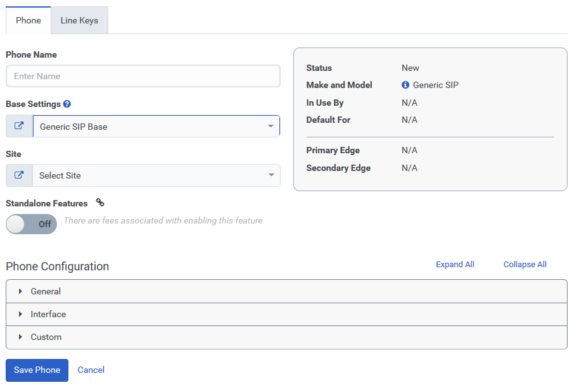Click the Save Phone button
The height and width of the screenshot is (390, 572).
[x=37, y=370]
